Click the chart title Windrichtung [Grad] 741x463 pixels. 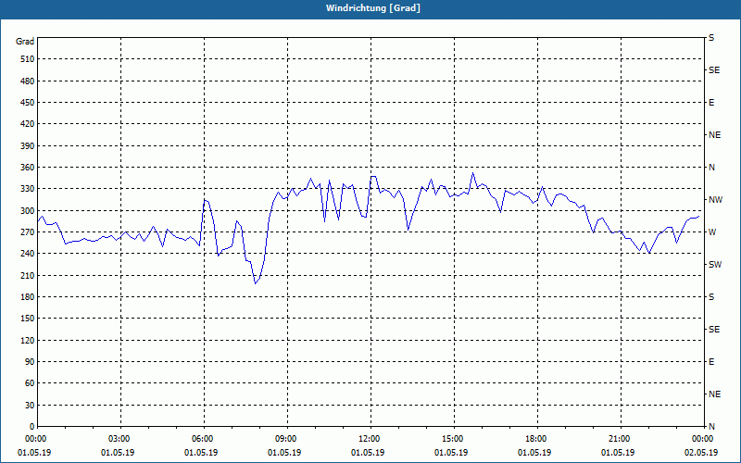[373, 8]
